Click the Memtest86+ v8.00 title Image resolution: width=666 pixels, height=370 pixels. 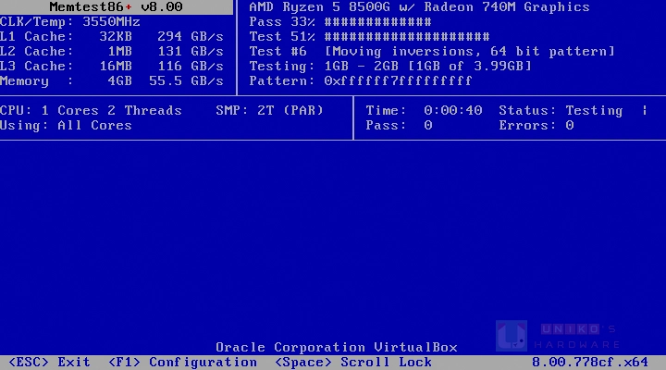[116, 6]
